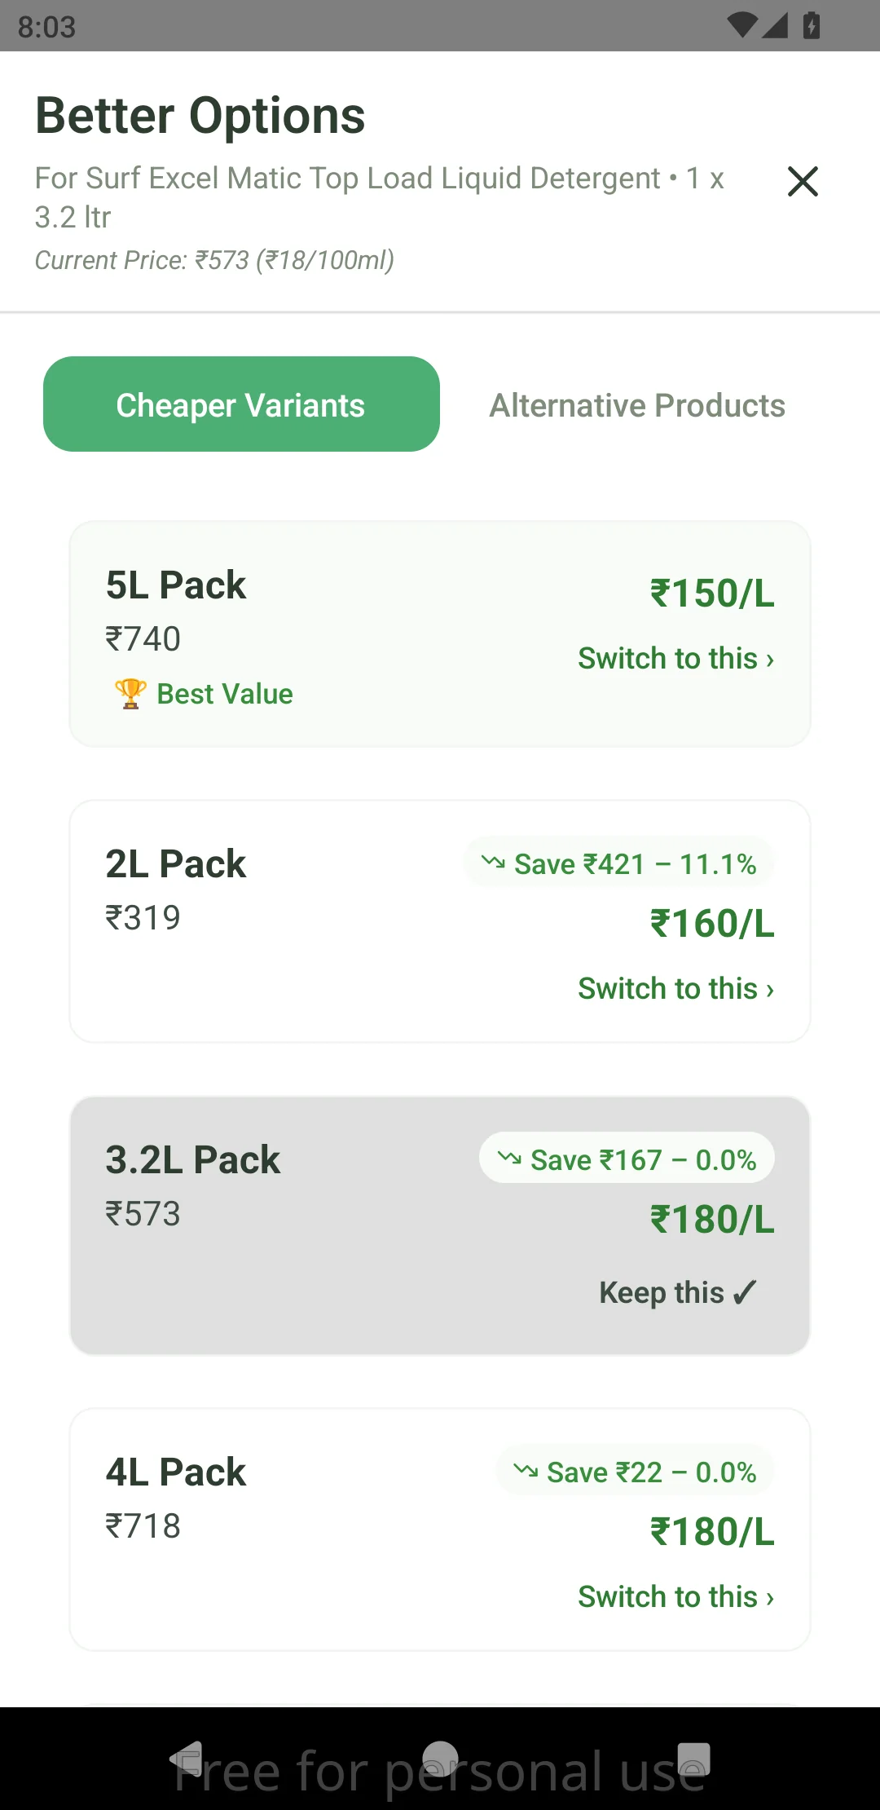This screenshot has height=1810, width=880.
Task: Switch to Alternative Products tab
Action: tap(636, 405)
